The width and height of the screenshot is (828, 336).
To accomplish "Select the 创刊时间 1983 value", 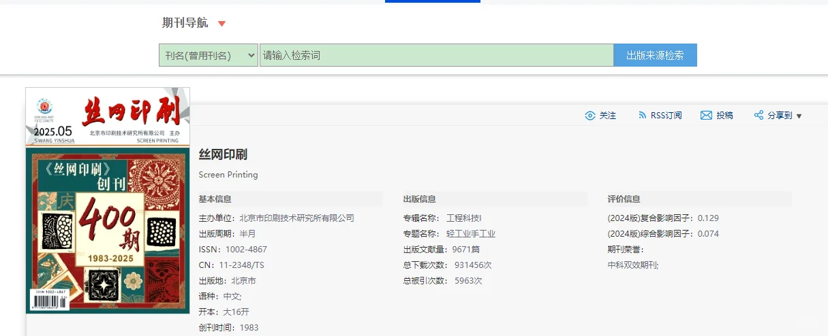I will [249, 328].
